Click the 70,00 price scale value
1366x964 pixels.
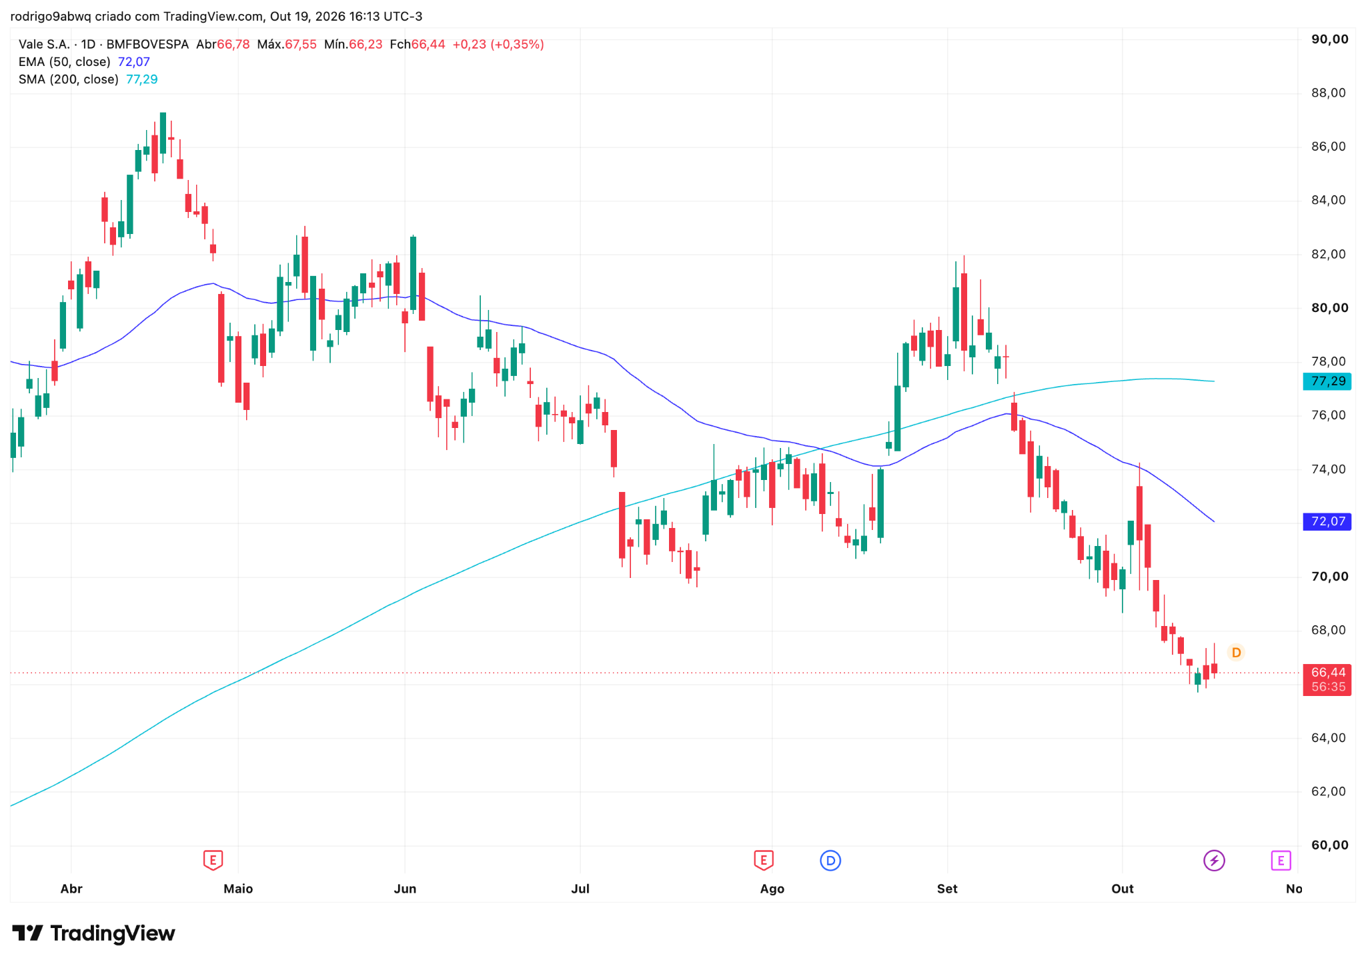pyautogui.click(x=1329, y=577)
